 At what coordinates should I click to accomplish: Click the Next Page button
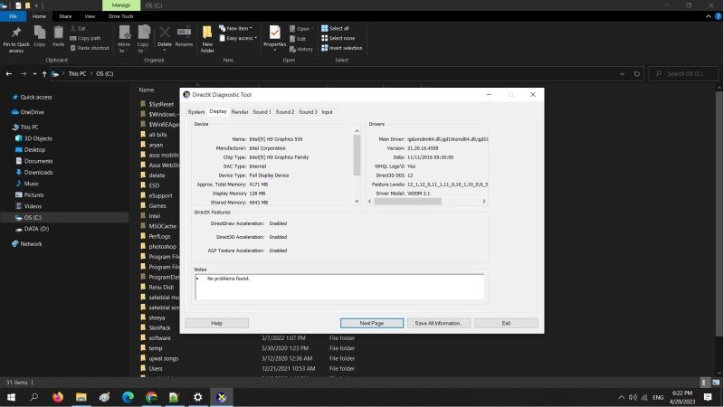tap(372, 323)
